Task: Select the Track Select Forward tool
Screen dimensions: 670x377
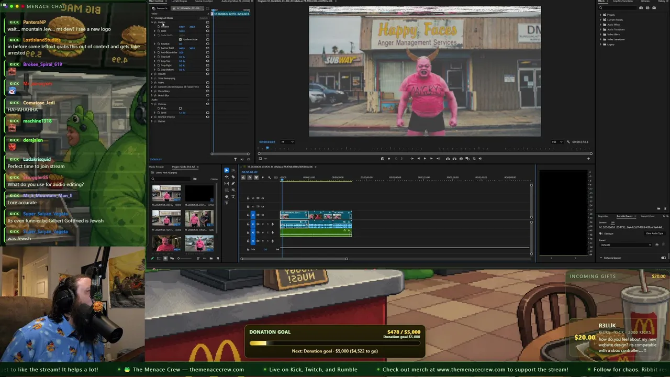Action: tap(233, 170)
